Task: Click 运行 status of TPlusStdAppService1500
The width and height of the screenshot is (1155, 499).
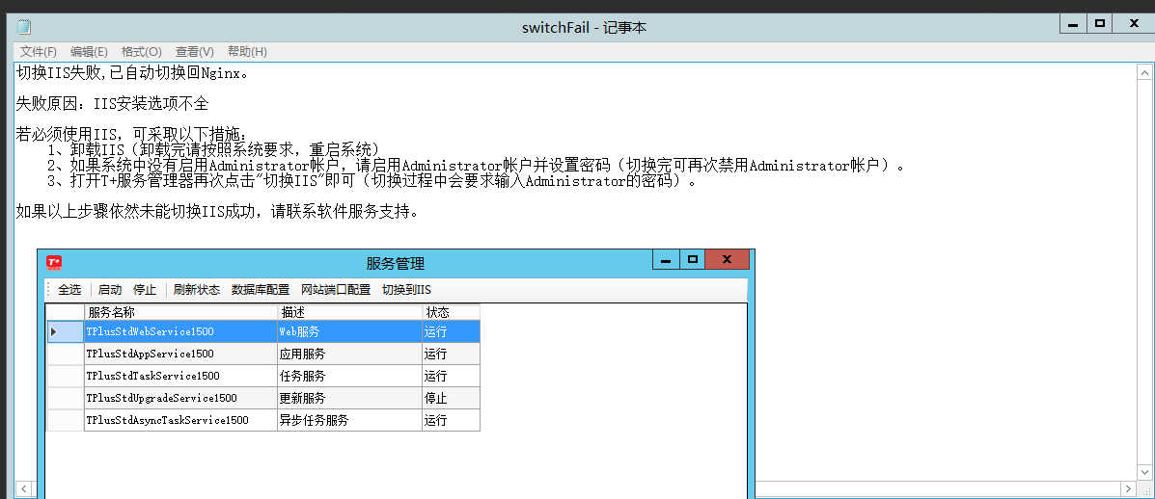Action: pyautogui.click(x=451, y=354)
